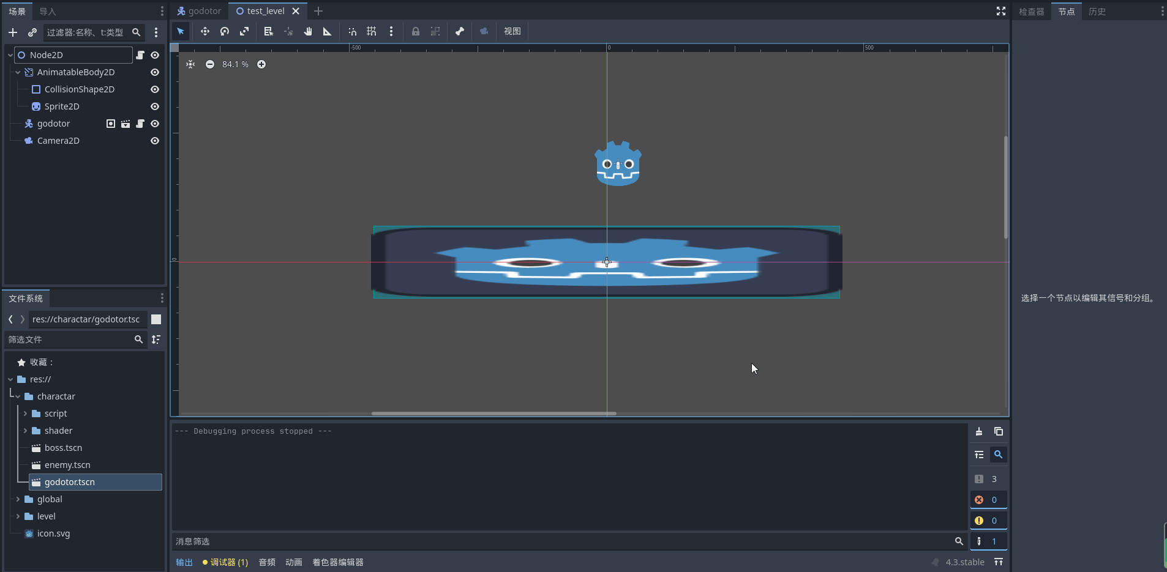Click the lock selected node icon

point(416,31)
